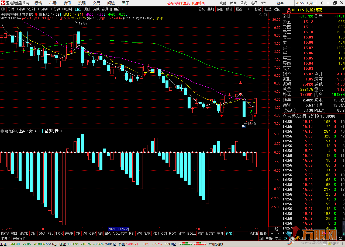
Task: Switch to the 1分钟 period
Action: tap(21, 9)
